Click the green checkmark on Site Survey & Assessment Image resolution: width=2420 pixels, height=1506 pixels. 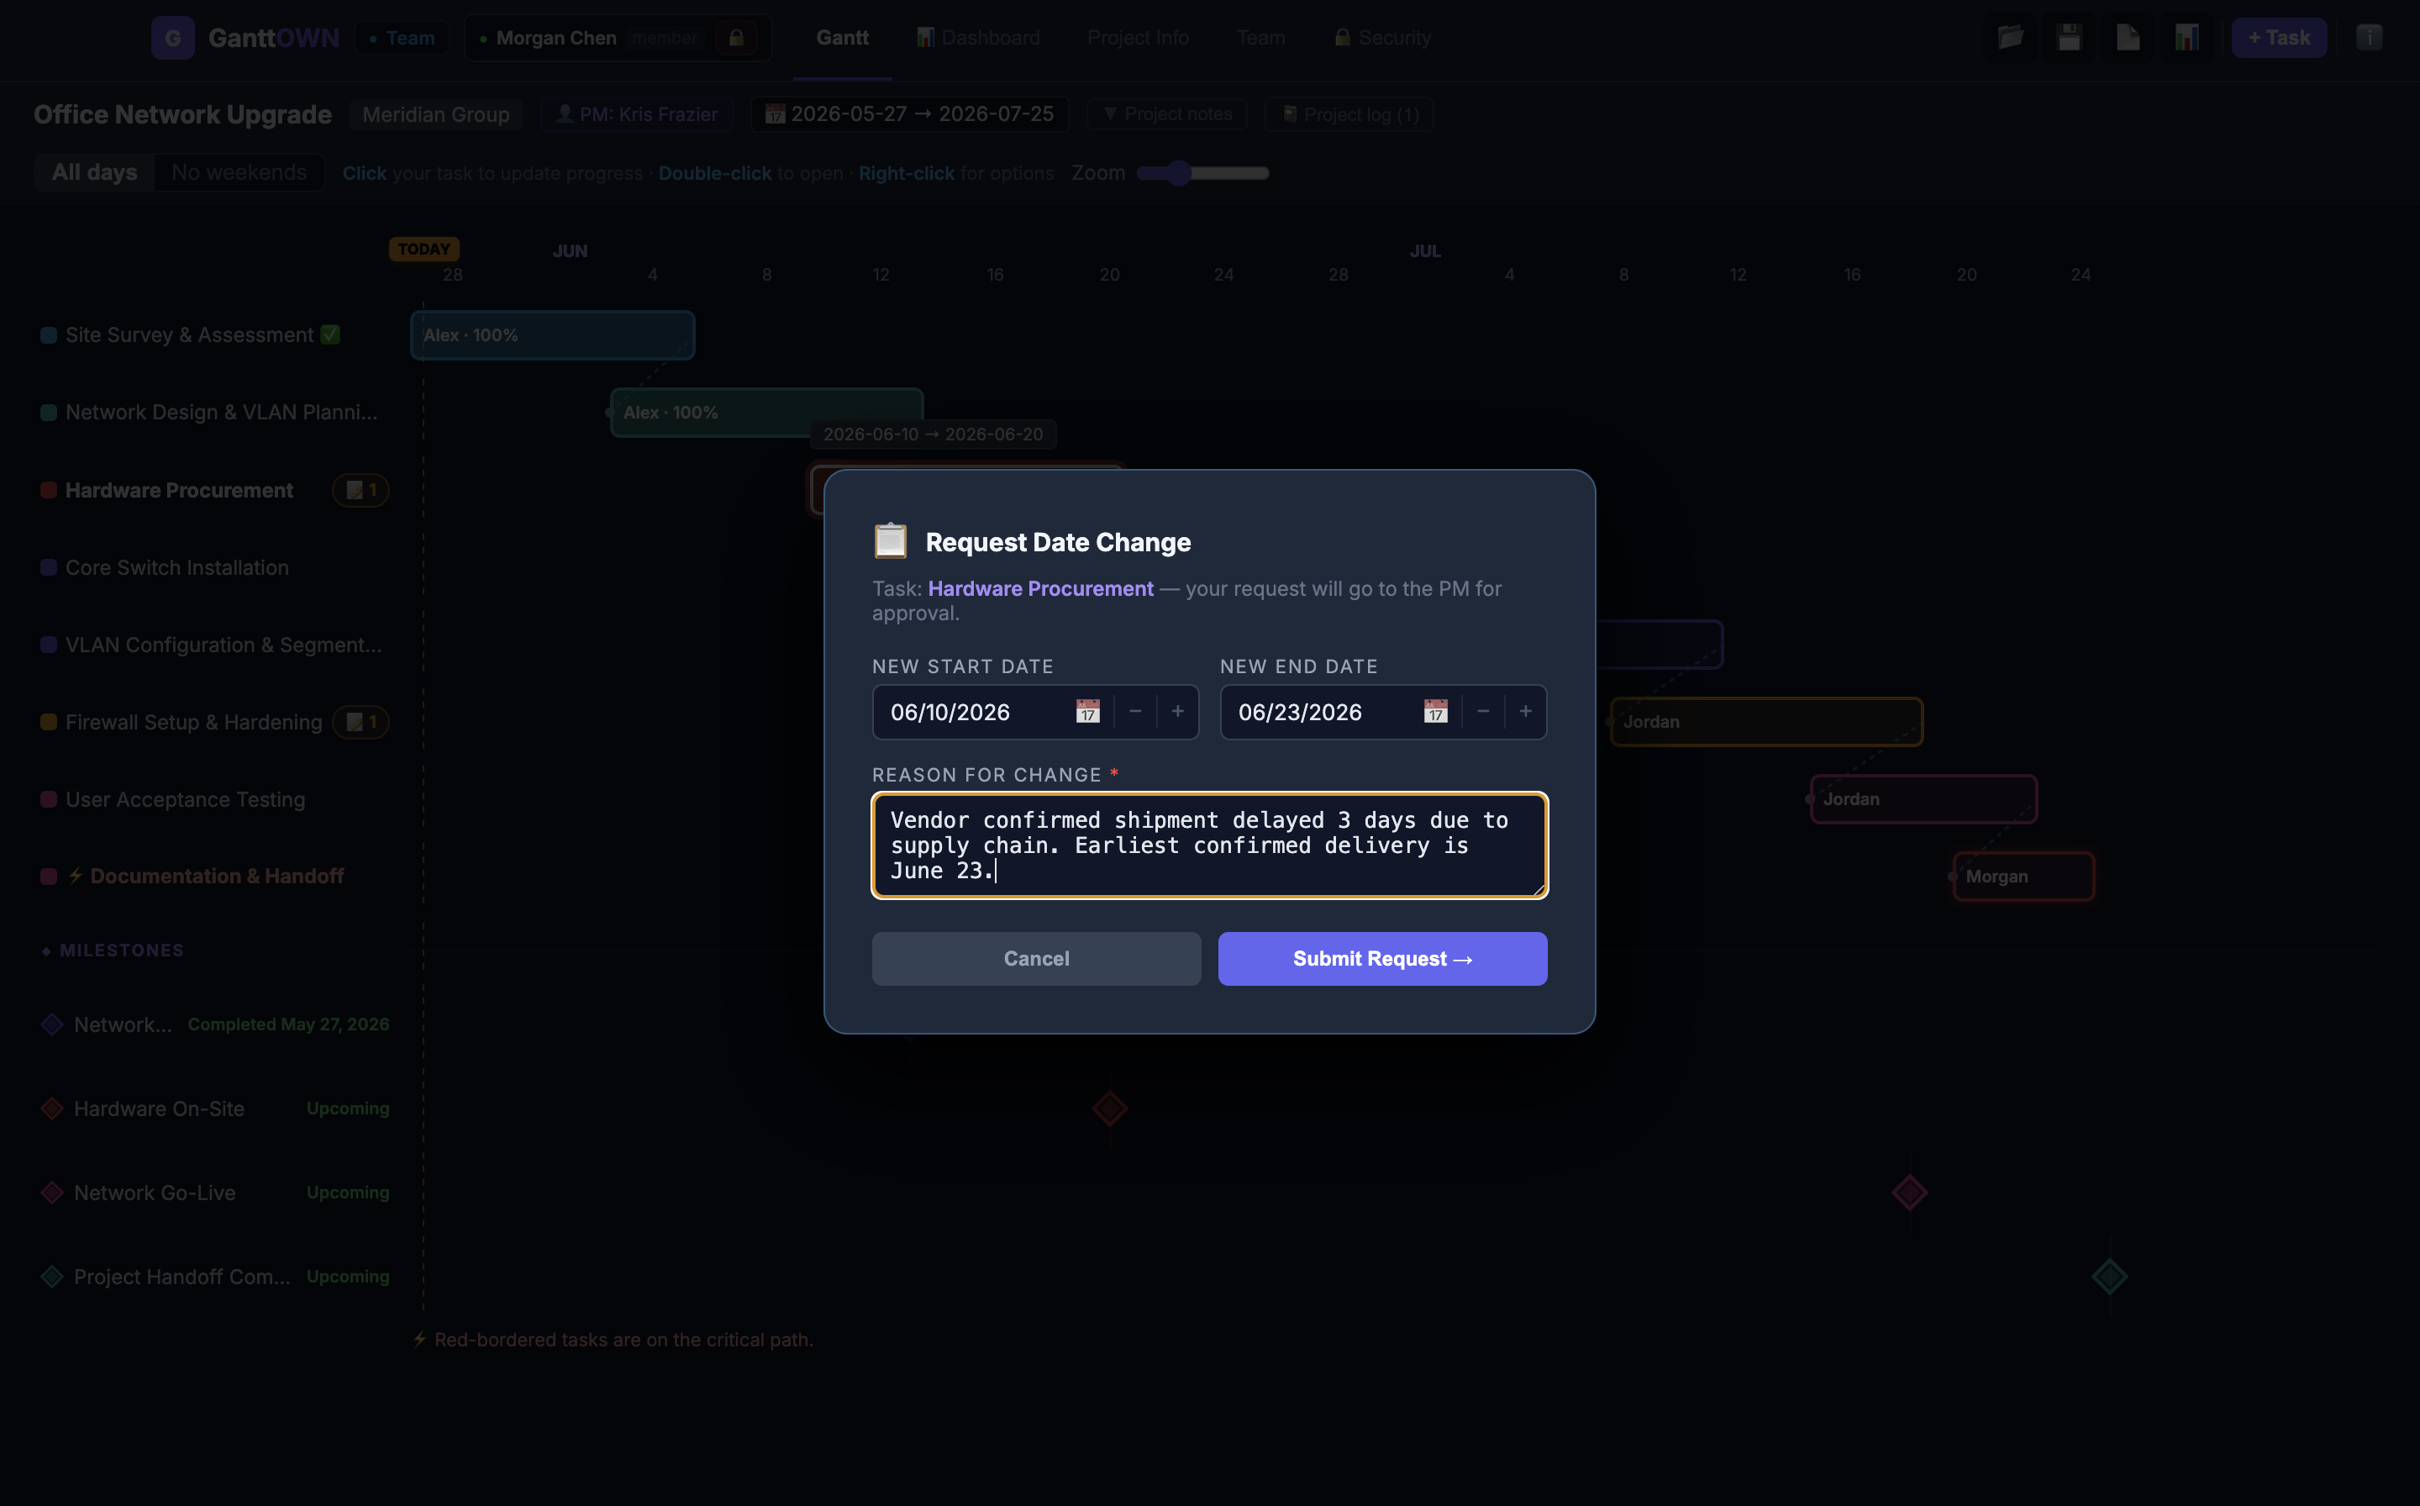pyautogui.click(x=330, y=334)
